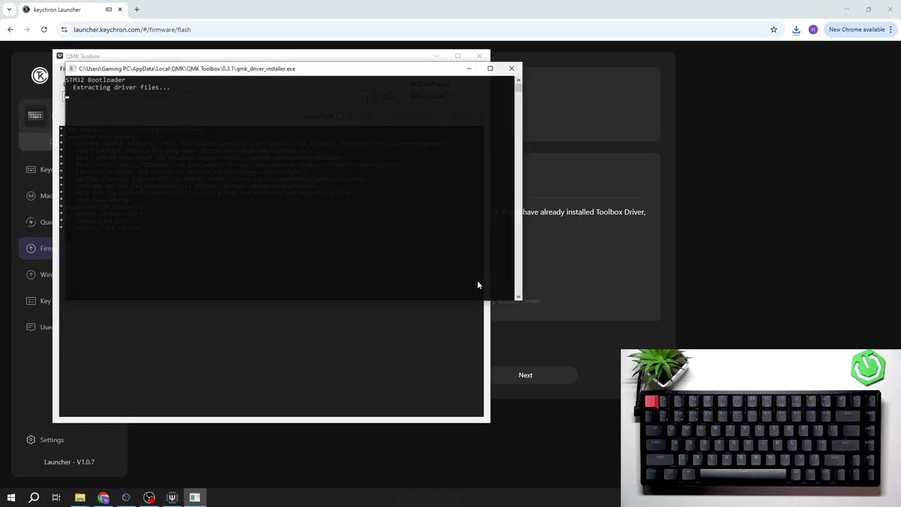The height and width of the screenshot is (507, 901).
Task: Open the Keychron logo in the Launcher sidebar
Action: (40, 75)
